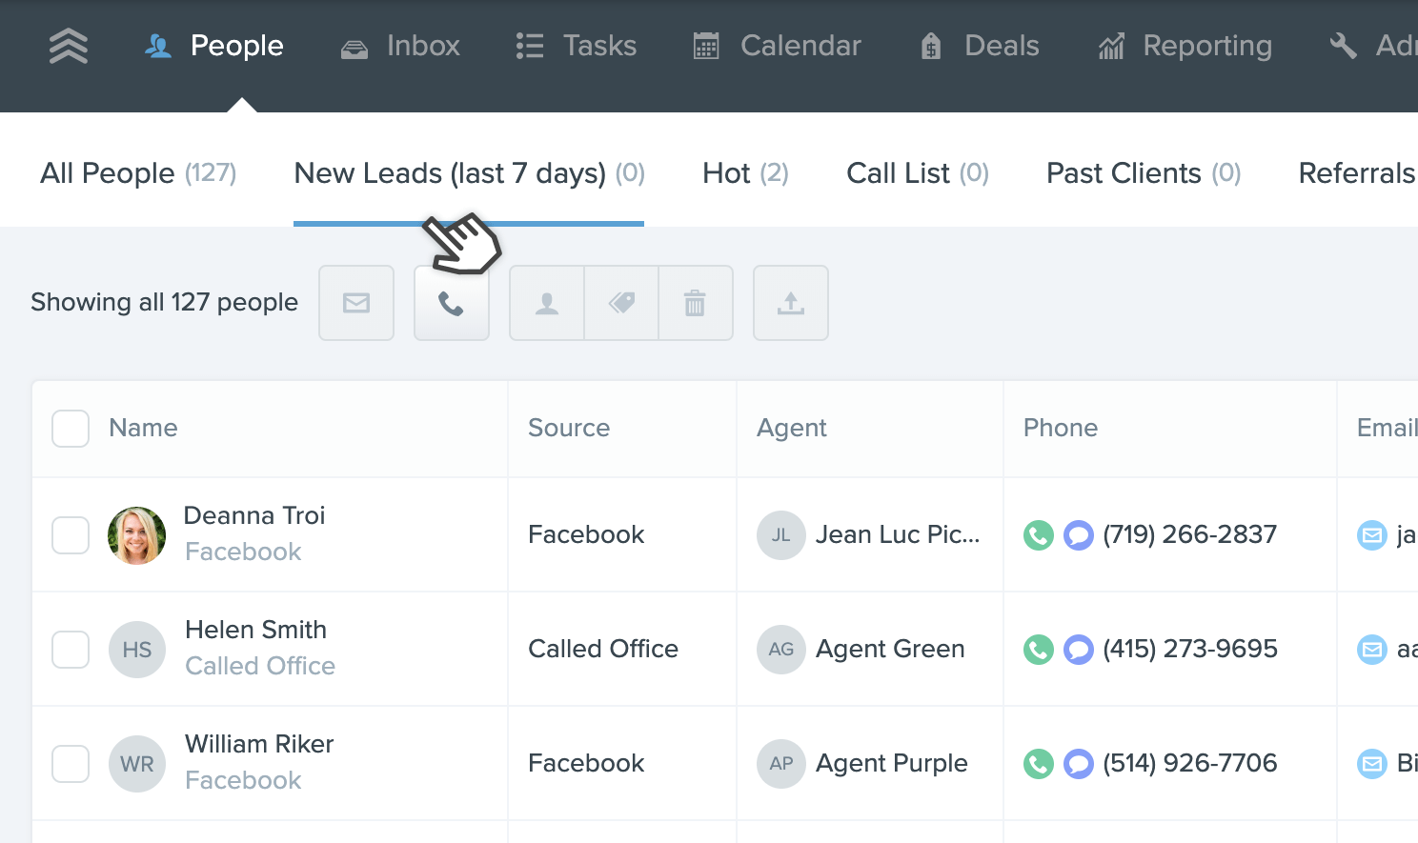Viewport: 1418px width, 843px height.
Task: Select Helen Smith's row checkbox
Action: pos(71,650)
